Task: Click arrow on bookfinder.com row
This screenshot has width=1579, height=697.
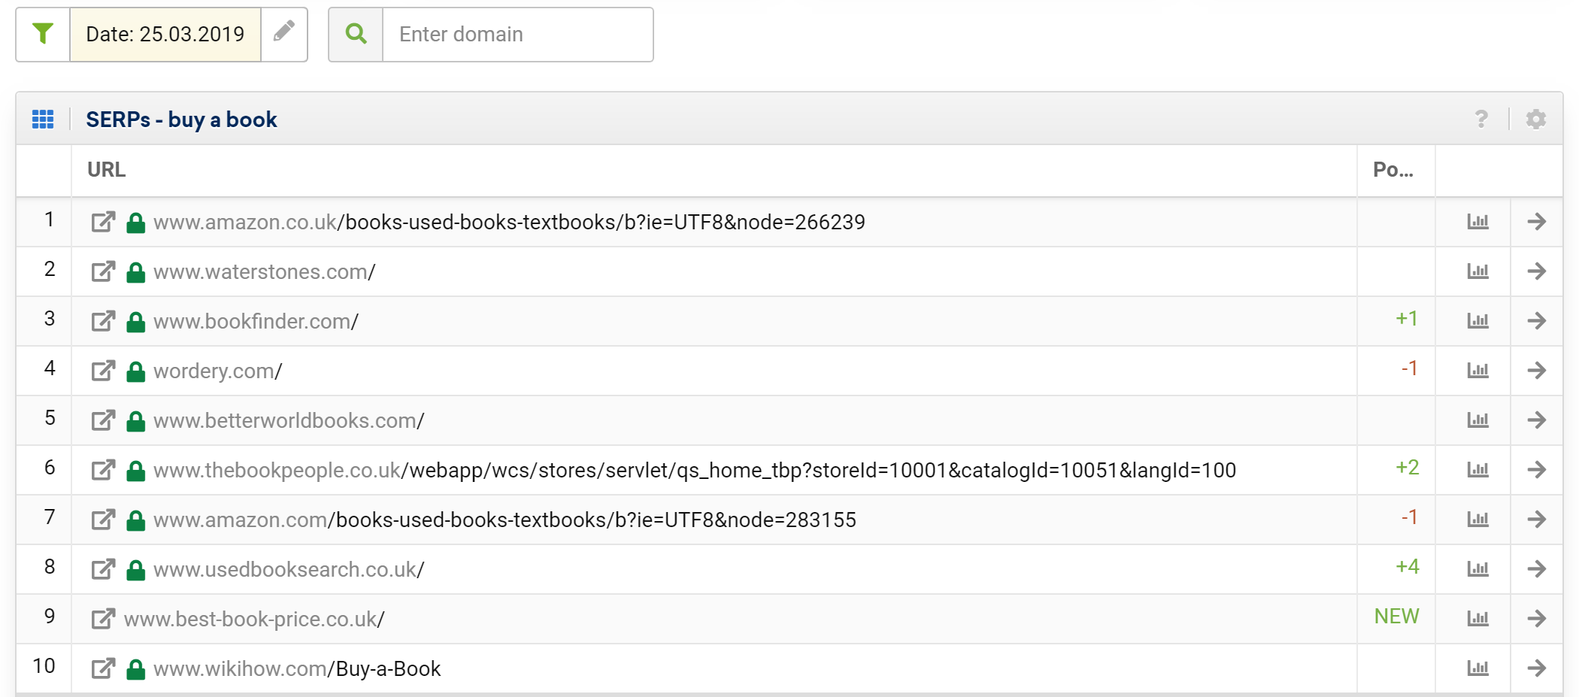Action: point(1536,321)
